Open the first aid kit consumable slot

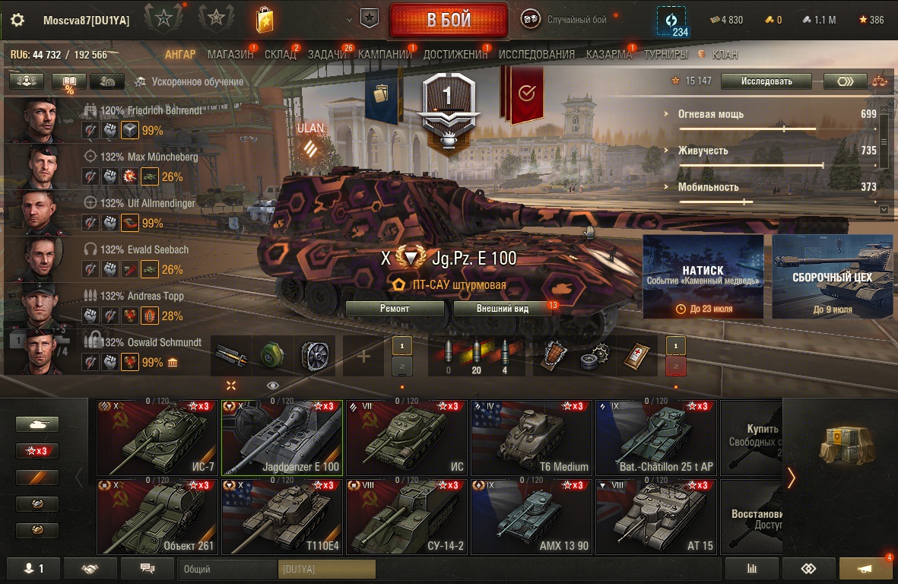[x=636, y=356]
